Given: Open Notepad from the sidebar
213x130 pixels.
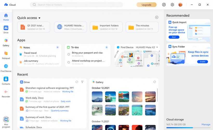Looking at the screenshot, I should point(6,55).
